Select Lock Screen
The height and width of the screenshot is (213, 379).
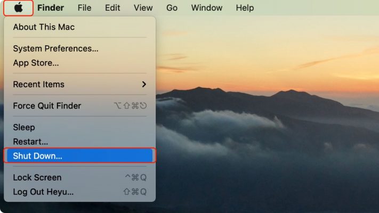click(x=37, y=177)
